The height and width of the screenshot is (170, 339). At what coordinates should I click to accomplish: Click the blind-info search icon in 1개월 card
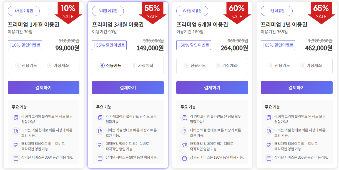pyautogui.click(x=16, y=117)
